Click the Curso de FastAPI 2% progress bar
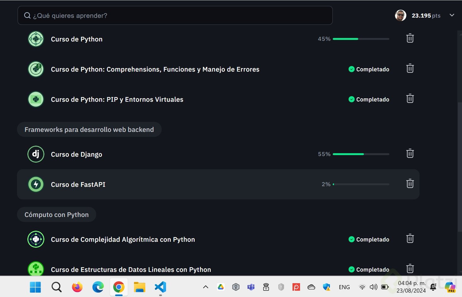The height and width of the screenshot is (297, 462). point(361,184)
